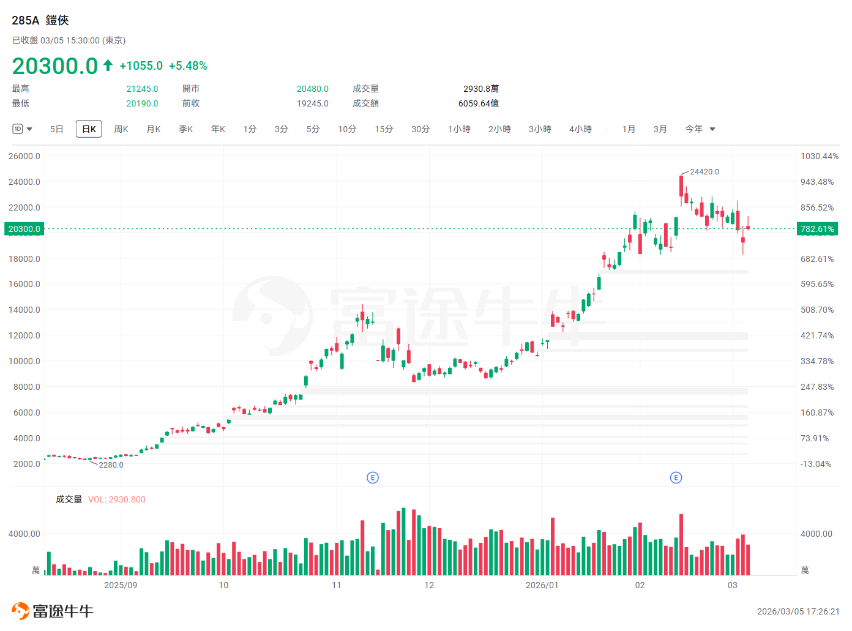Viewport: 852px width, 631px height.
Task: Click the 20300.0 current price tag on axis
Action: click(x=24, y=229)
